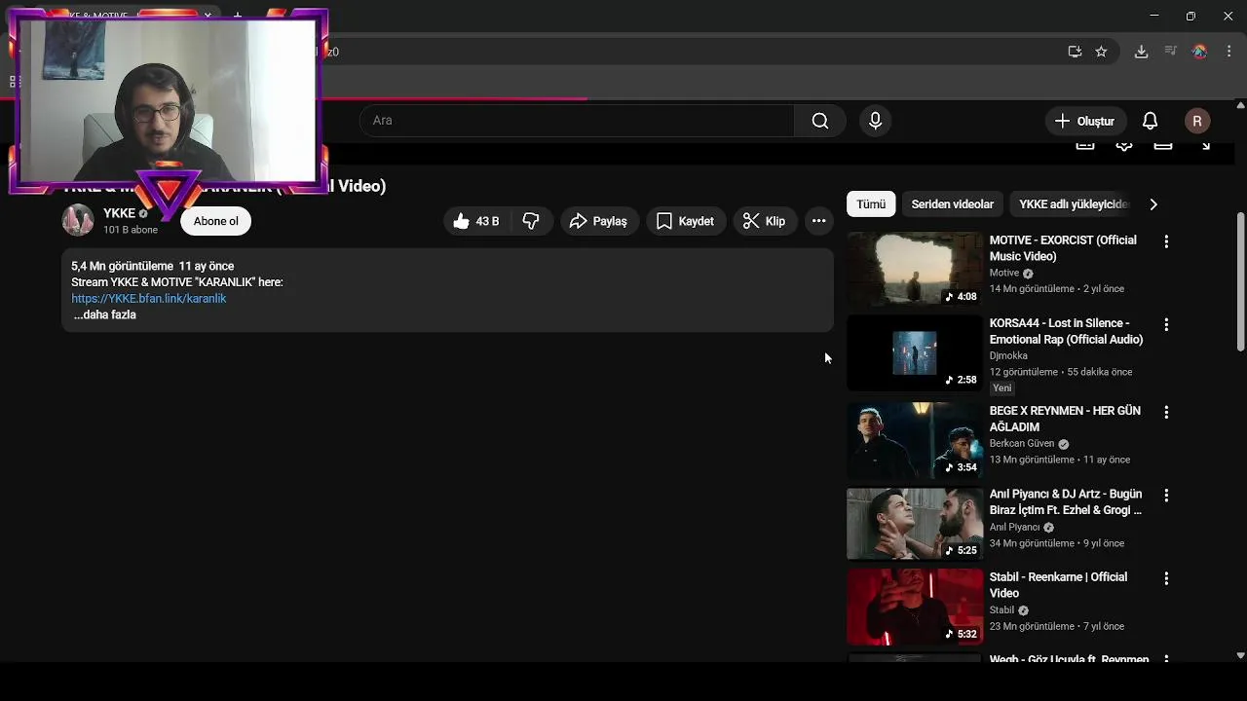The height and width of the screenshot is (701, 1247).
Task: Select the Seriden videolar chip
Action: 952,204
